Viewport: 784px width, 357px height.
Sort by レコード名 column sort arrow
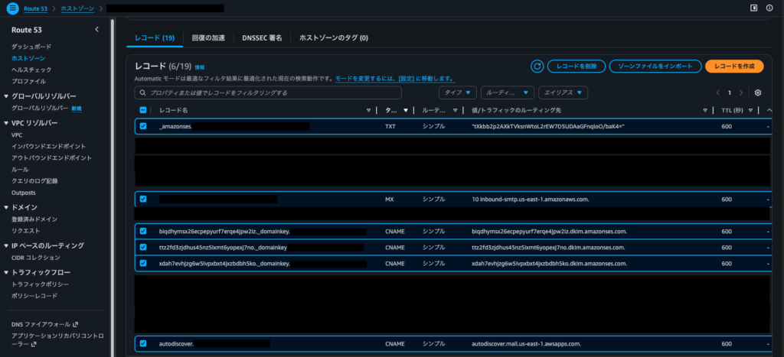point(368,110)
